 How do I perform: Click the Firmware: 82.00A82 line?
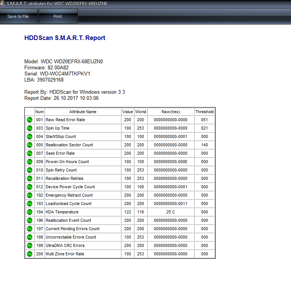click(46, 68)
